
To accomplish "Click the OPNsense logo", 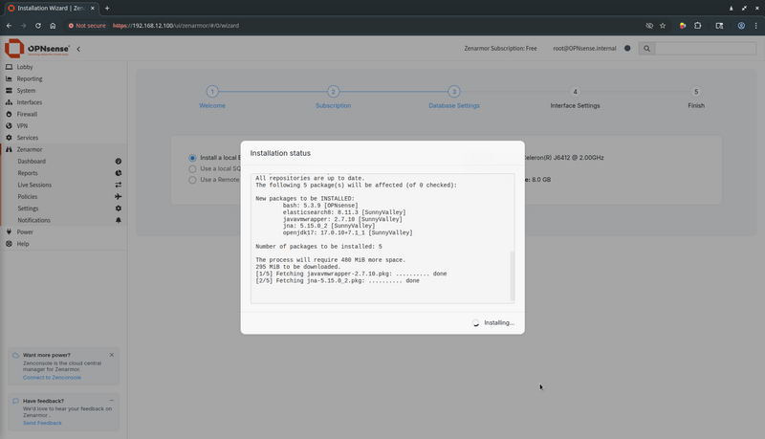I will [37, 48].
